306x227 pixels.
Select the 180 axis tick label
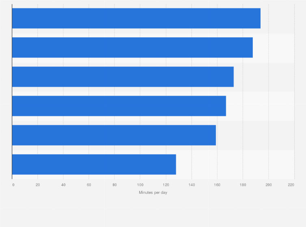click(243, 185)
